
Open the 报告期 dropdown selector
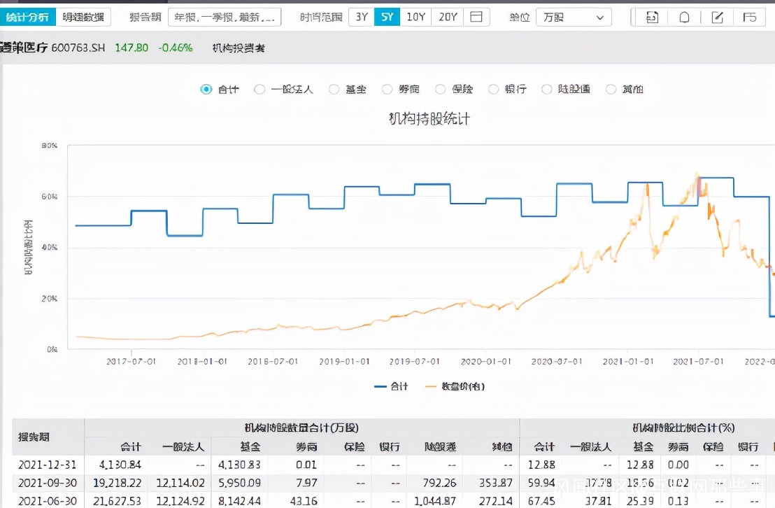coord(225,17)
